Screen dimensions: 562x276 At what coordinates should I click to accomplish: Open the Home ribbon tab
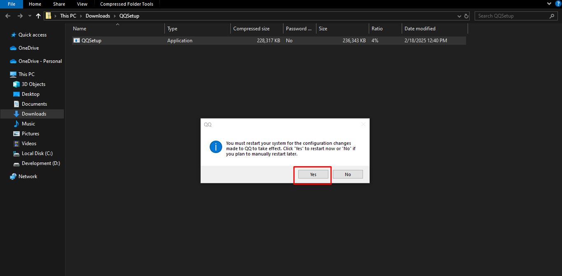(35, 4)
